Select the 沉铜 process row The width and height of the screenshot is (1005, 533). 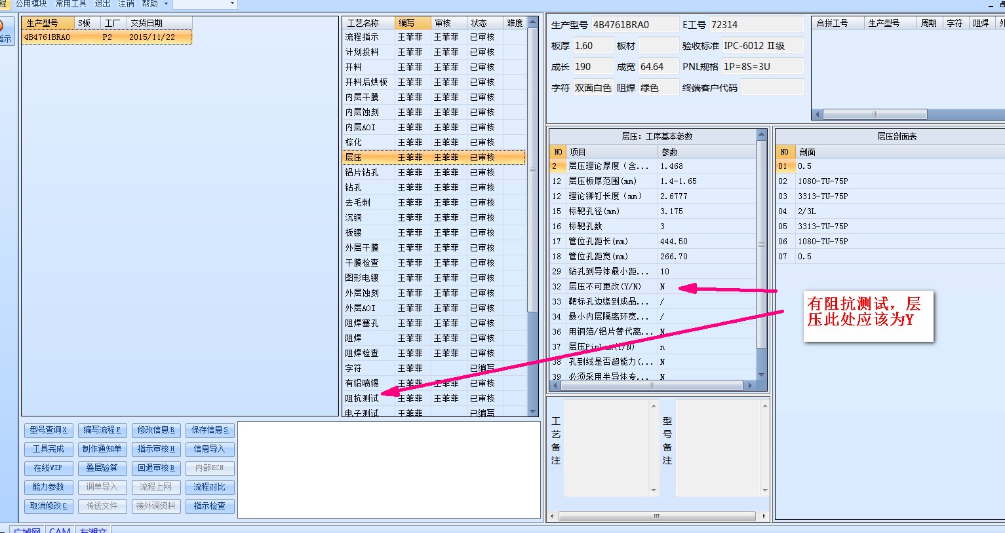pyautogui.click(x=434, y=217)
